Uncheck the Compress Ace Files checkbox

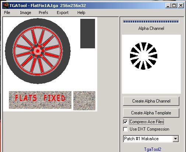point(125,122)
